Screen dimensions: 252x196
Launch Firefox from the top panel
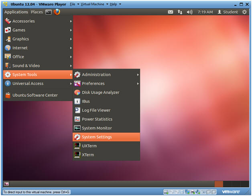tap(57, 12)
